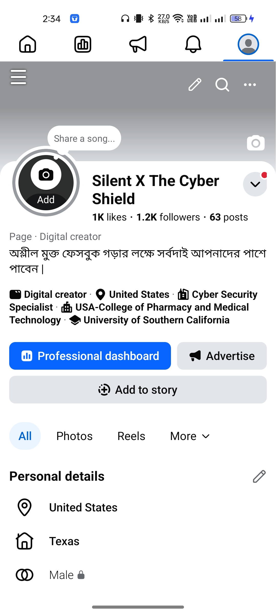
Task: Tap the Advertise button
Action: (x=222, y=356)
